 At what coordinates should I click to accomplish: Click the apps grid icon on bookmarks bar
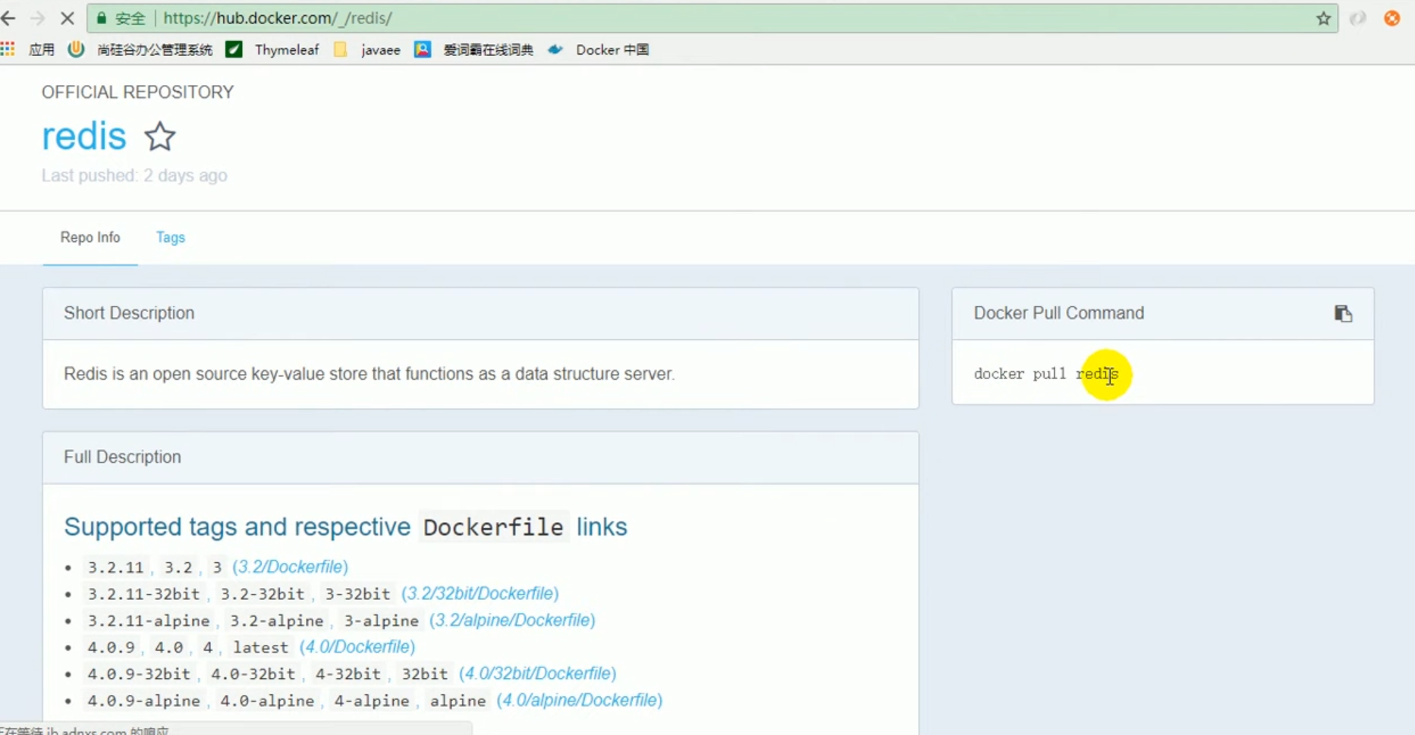click(x=8, y=49)
